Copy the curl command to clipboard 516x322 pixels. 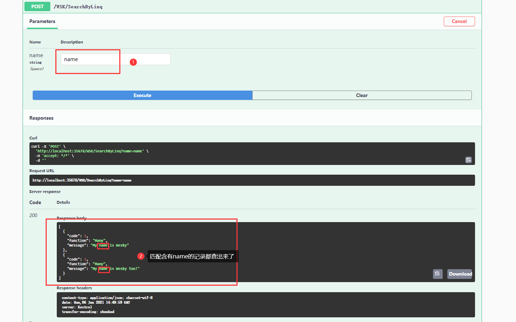pyautogui.click(x=468, y=160)
